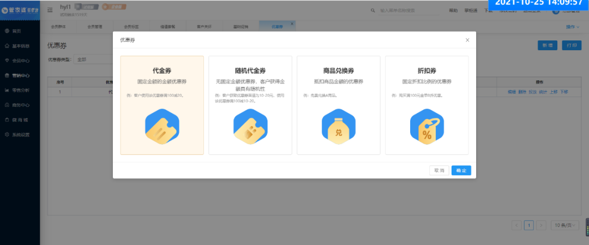Click 统计 in row 1
589x245 pixels.
pyautogui.click(x=543, y=92)
